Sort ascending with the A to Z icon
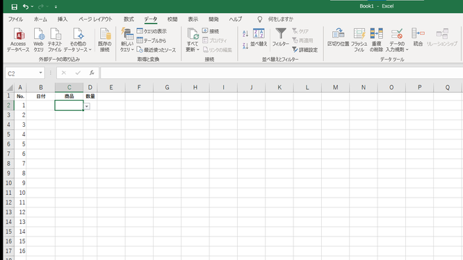Image resolution: width=463 pixels, height=260 pixels. coord(245,33)
